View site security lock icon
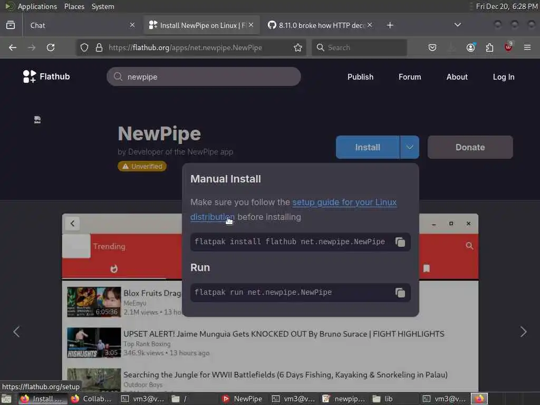The height and width of the screenshot is (405, 540). click(99, 47)
